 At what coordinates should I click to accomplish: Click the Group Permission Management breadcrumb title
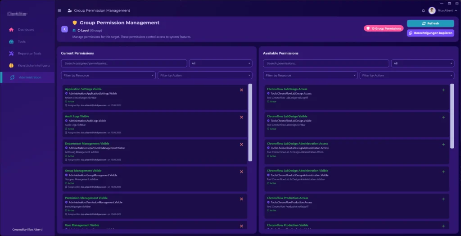click(102, 11)
